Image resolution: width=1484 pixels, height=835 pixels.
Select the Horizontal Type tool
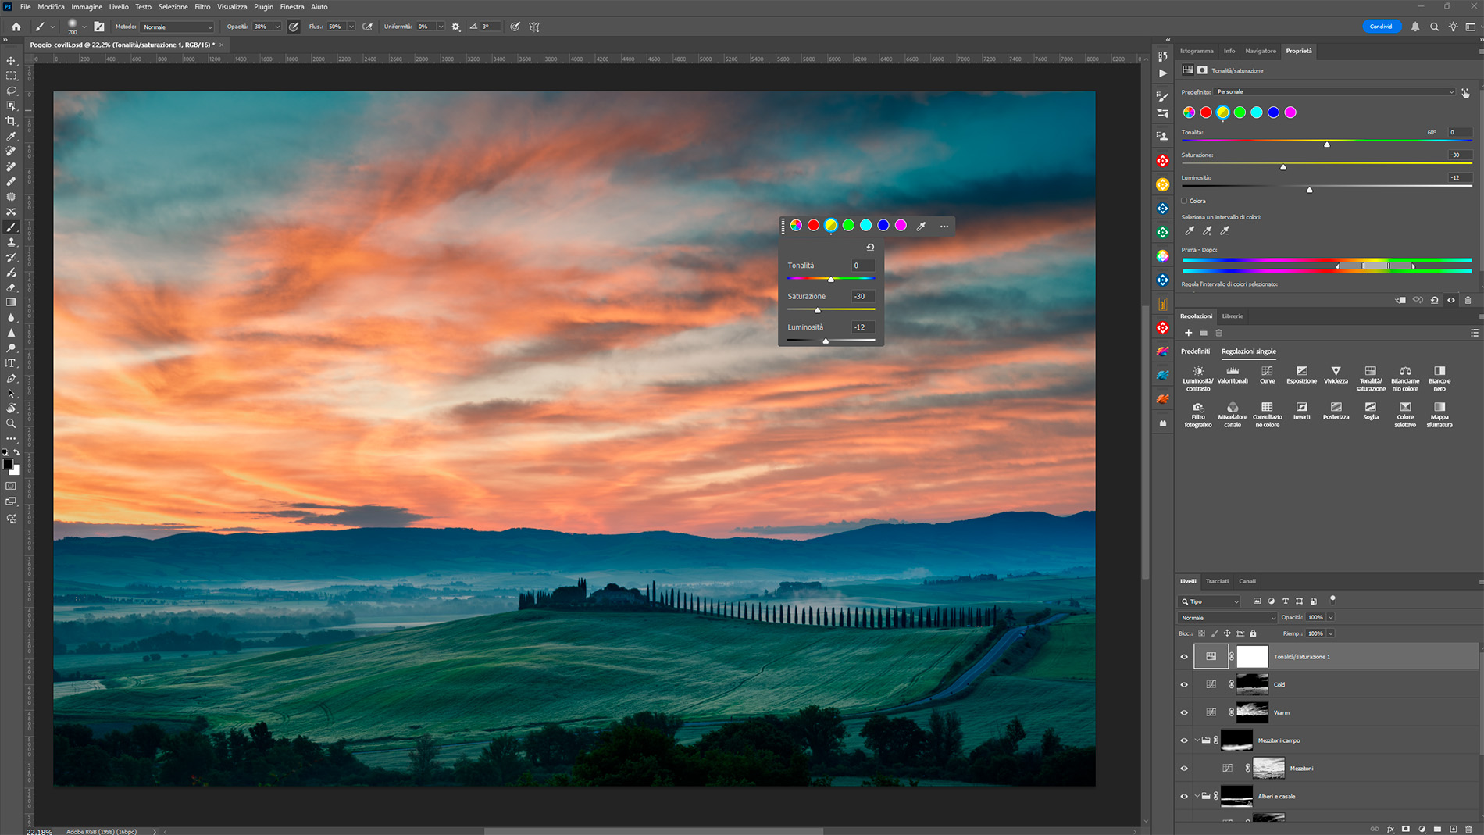tap(11, 363)
